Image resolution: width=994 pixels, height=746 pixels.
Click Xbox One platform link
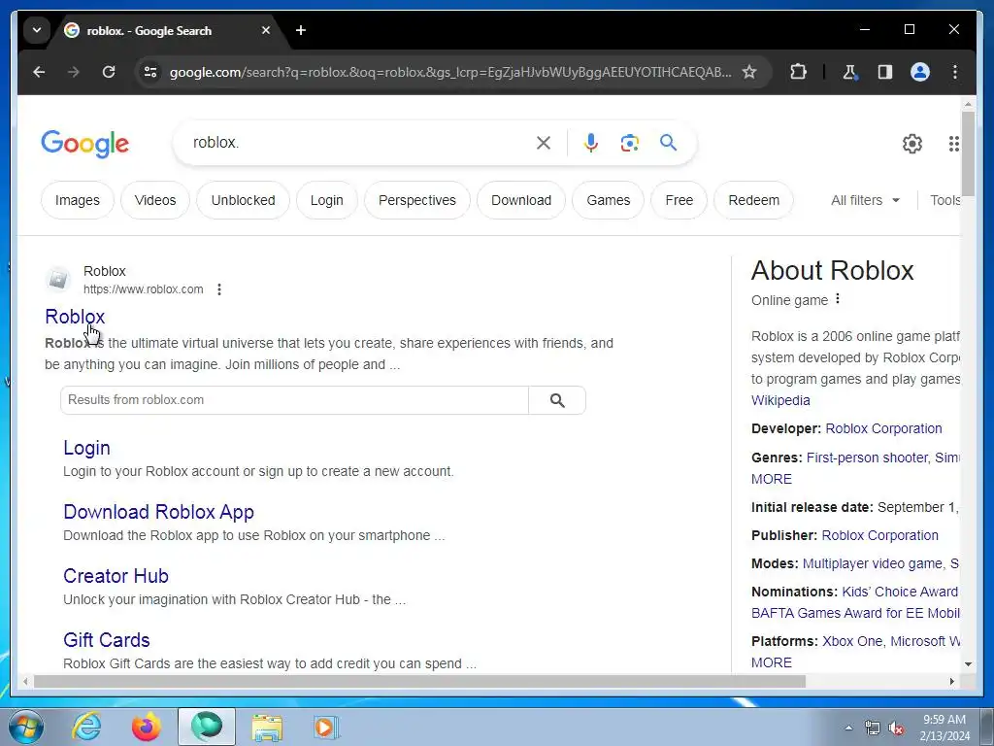(852, 641)
